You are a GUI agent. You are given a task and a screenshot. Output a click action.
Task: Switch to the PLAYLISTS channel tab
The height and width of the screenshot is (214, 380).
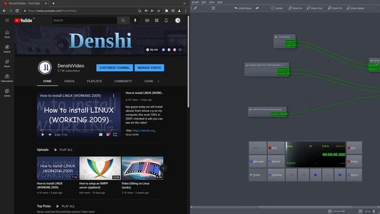pyautogui.click(x=94, y=81)
